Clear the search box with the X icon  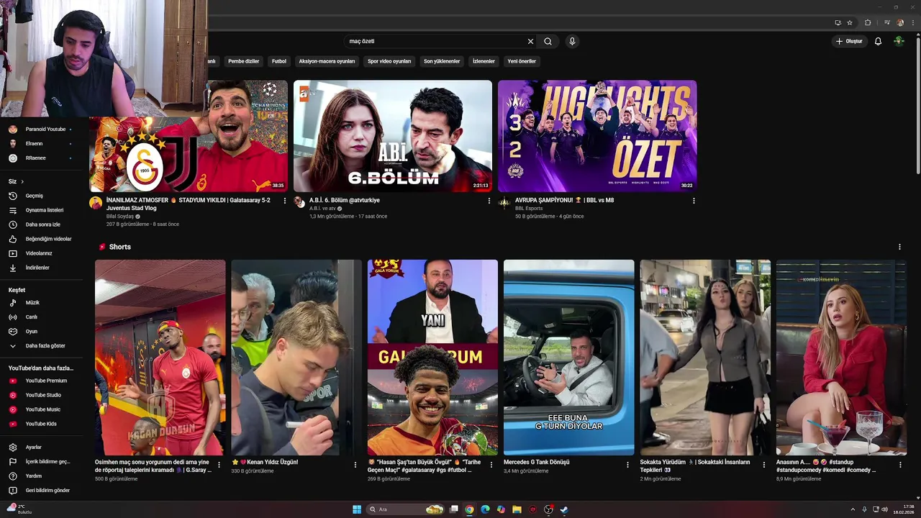(x=530, y=41)
